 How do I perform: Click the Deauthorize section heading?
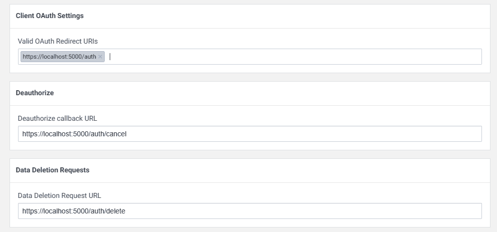click(x=35, y=93)
